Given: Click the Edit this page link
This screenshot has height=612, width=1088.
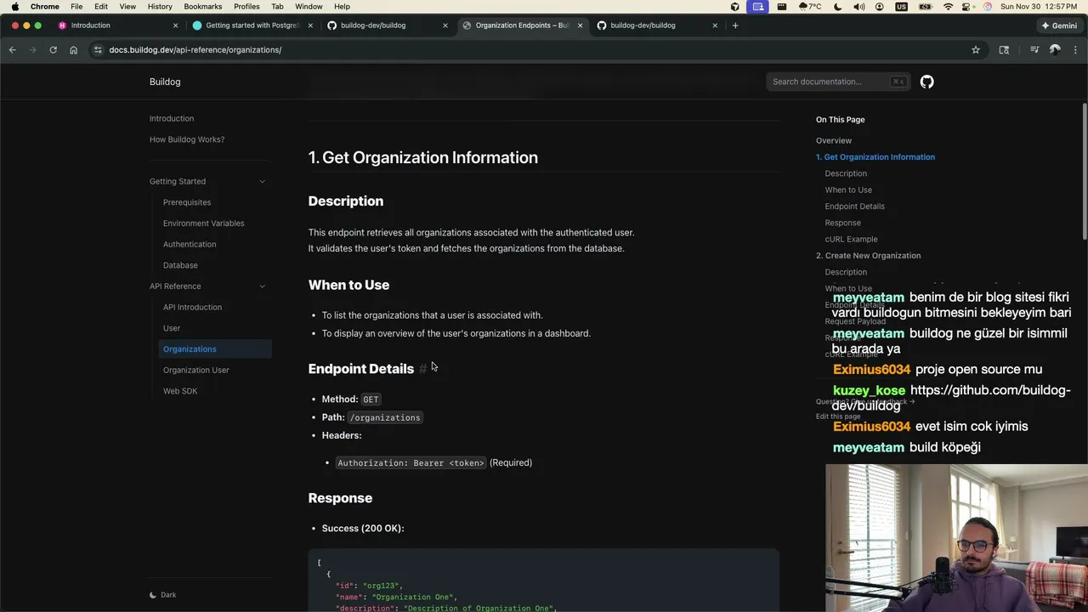Looking at the screenshot, I should [x=838, y=416].
